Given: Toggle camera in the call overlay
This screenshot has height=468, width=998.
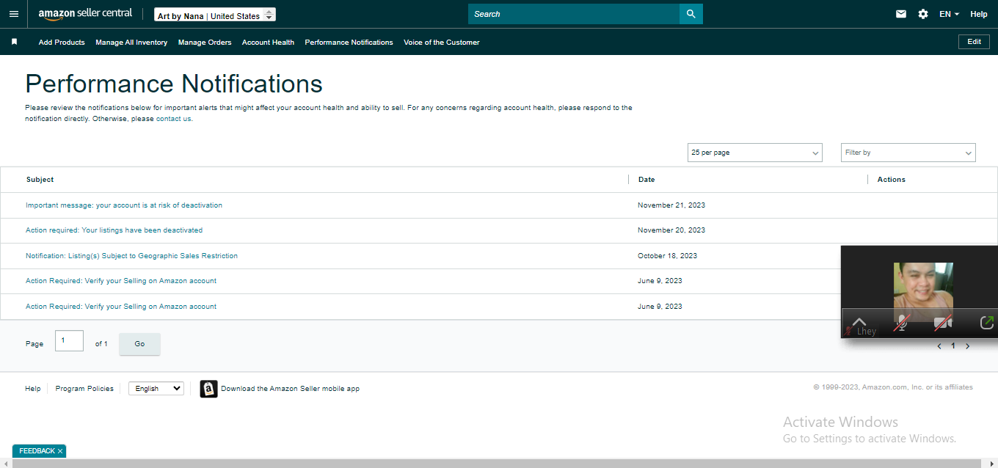Looking at the screenshot, I should coord(942,323).
